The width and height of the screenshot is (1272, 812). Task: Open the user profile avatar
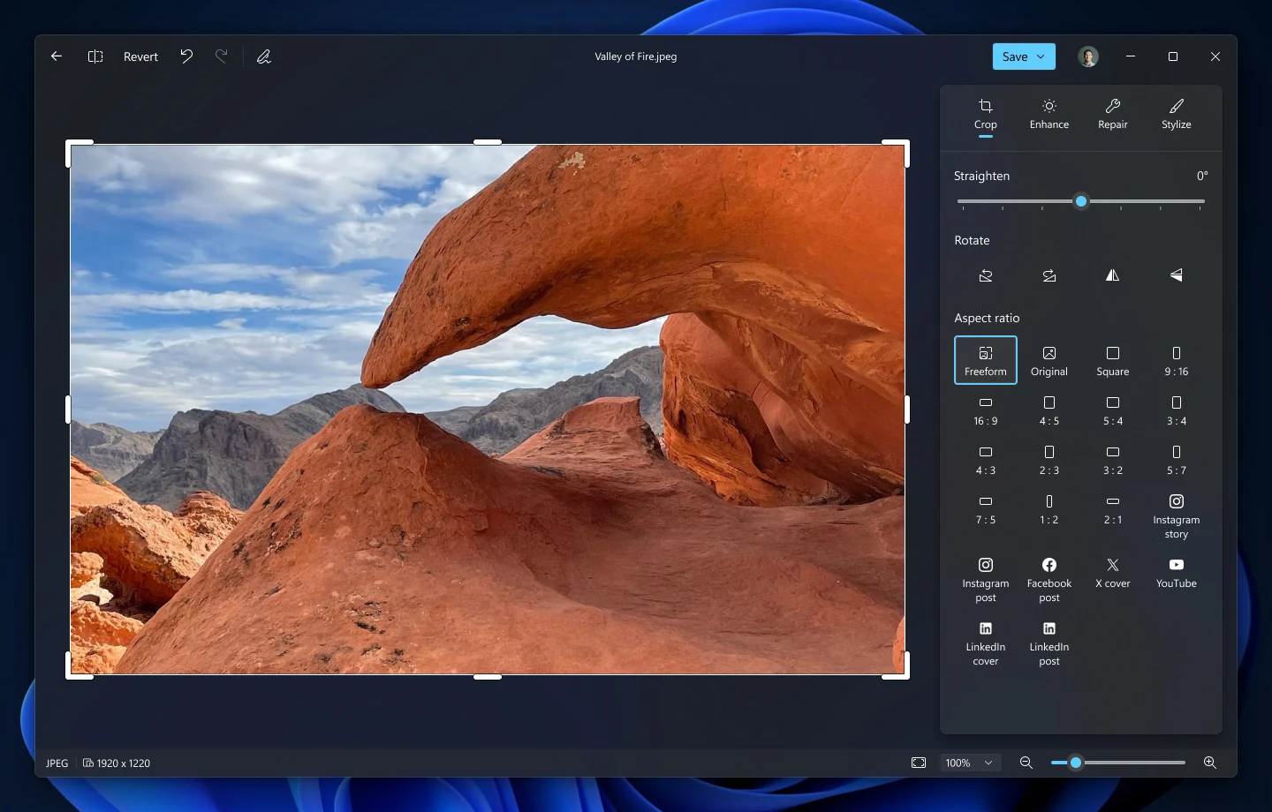tap(1088, 56)
